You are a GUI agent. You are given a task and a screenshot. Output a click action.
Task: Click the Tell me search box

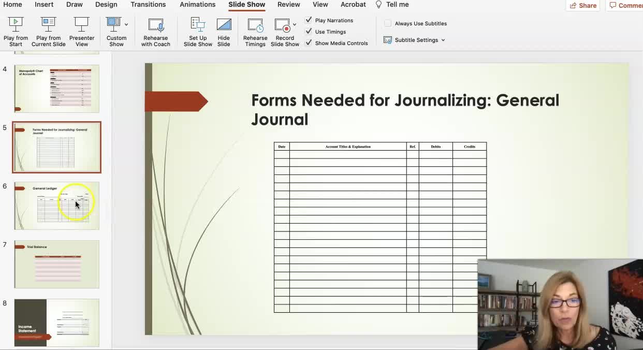(397, 5)
